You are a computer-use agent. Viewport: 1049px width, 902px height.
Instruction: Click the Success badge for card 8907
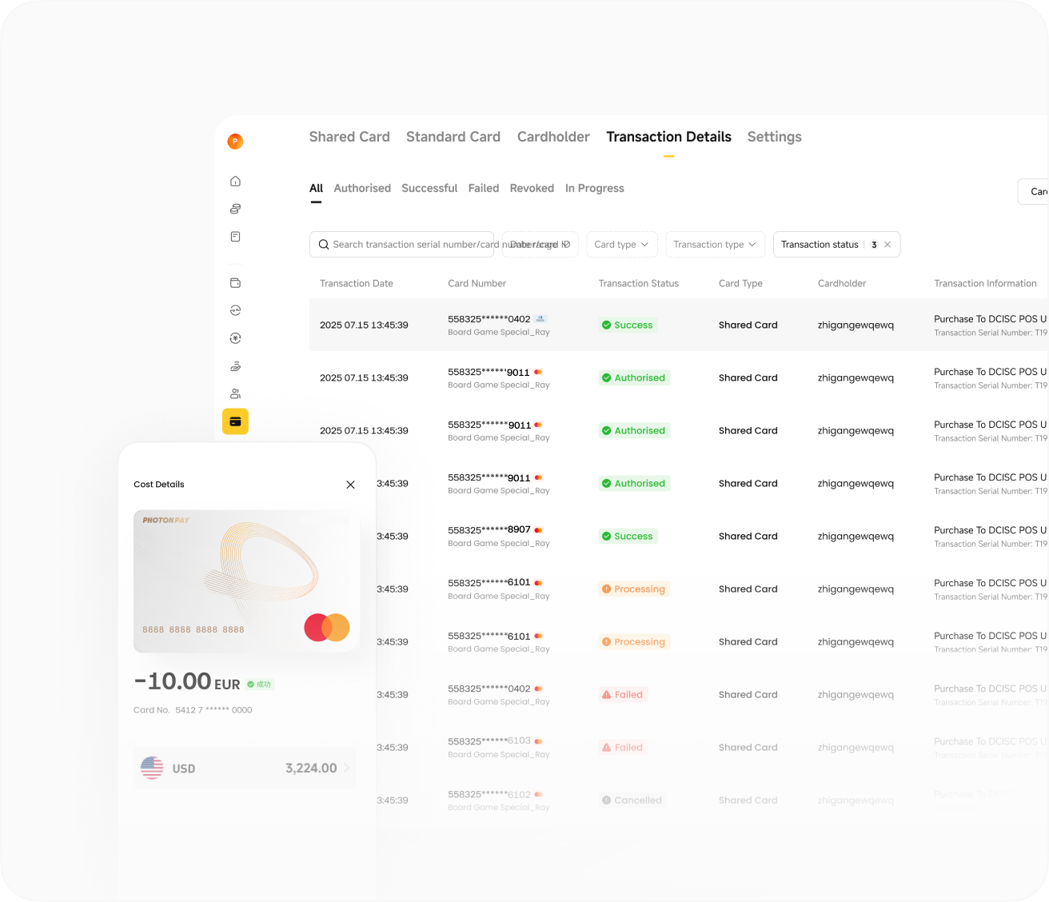click(x=628, y=537)
